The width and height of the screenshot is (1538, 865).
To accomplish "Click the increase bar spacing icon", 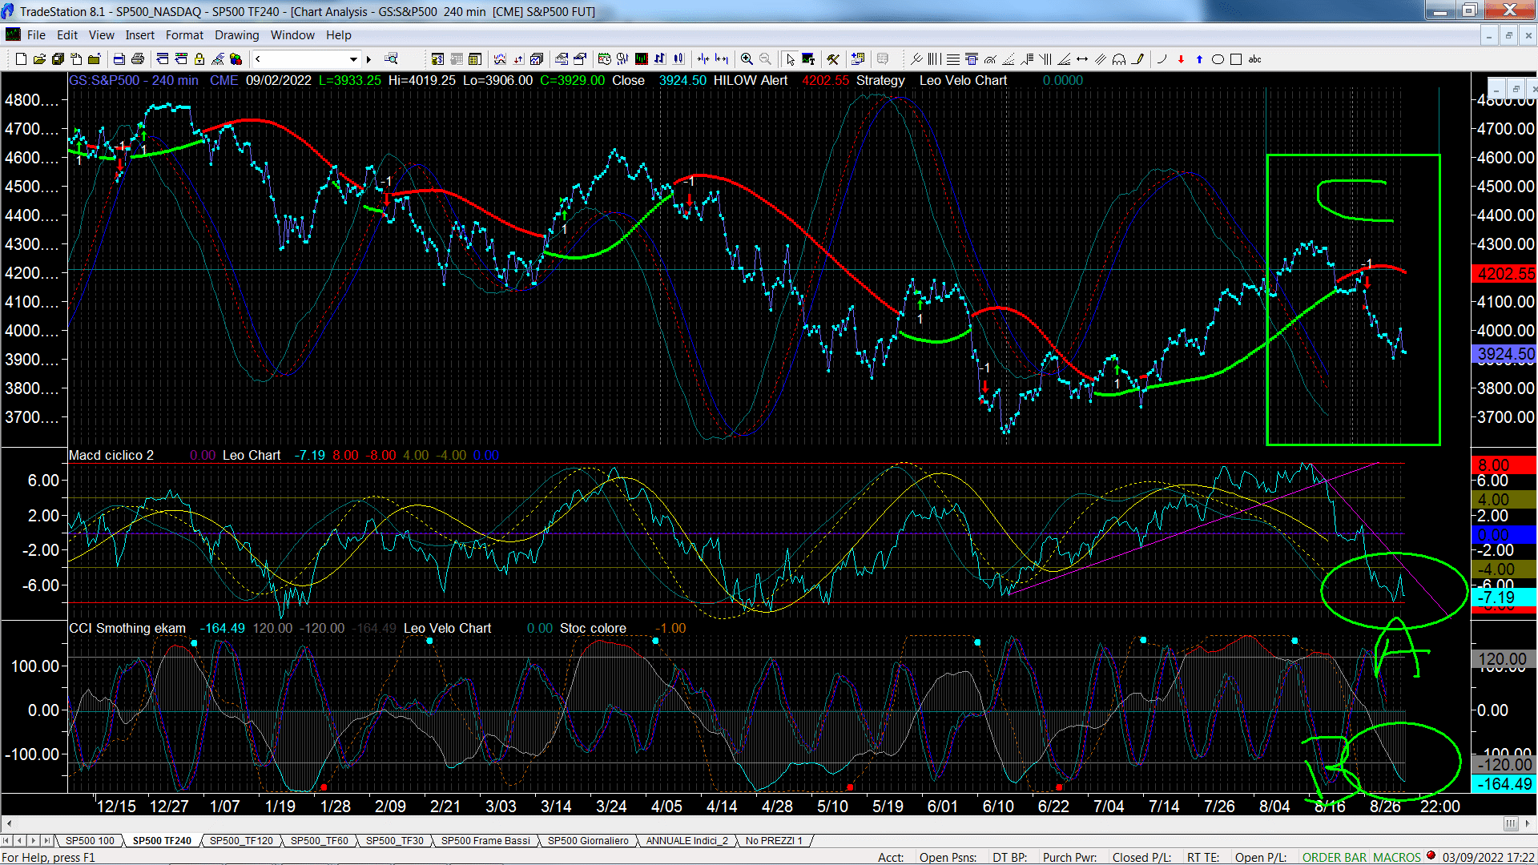I will [722, 59].
